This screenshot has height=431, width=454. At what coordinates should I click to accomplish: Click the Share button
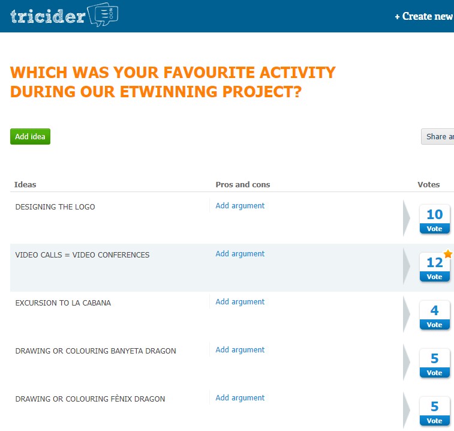point(439,136)
